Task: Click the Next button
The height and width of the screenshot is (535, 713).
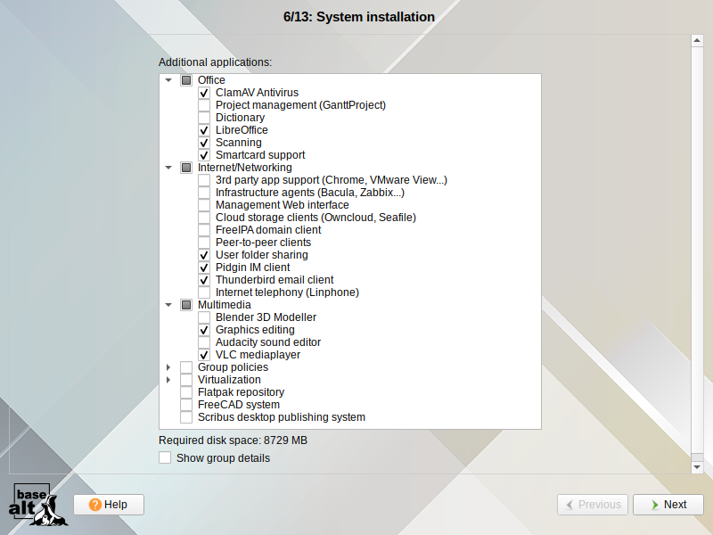Action: tap(668, 505)
